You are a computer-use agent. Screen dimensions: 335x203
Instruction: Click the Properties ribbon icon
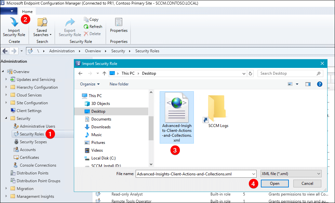coord(118,23)
